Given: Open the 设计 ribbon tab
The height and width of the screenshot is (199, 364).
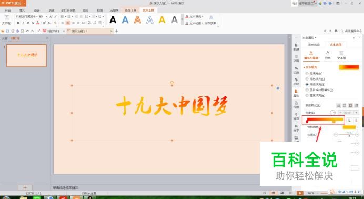Looking at the screenshot, I should pyautogui.click(x=37, y=11).
